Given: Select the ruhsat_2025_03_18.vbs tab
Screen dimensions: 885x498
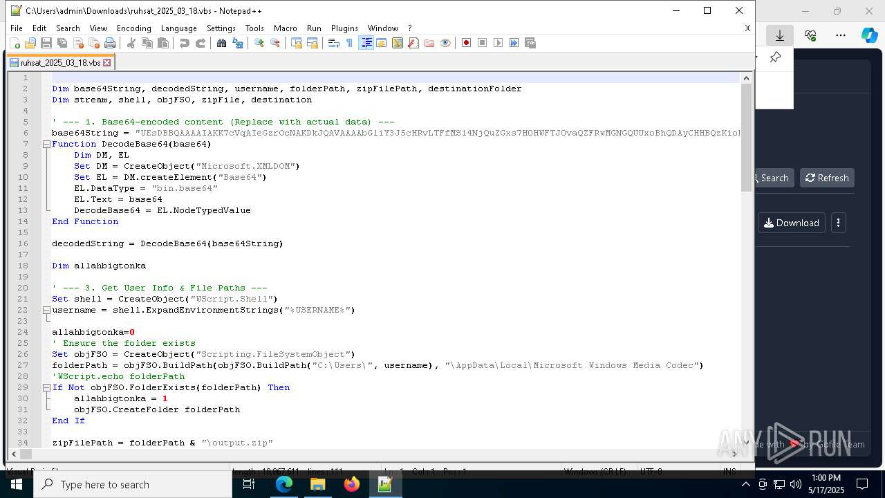Looking at the screenshot, I should [59, 62].
